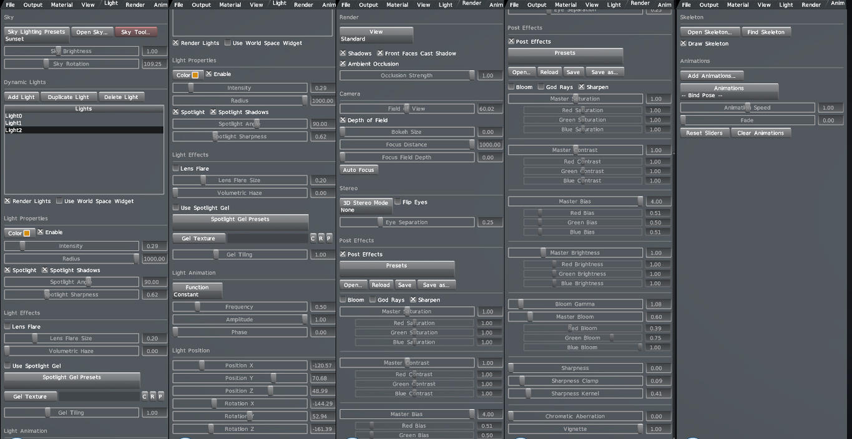
Task: Click Reset Sliders in the Skeleton panel
Action: coord(704,132)
